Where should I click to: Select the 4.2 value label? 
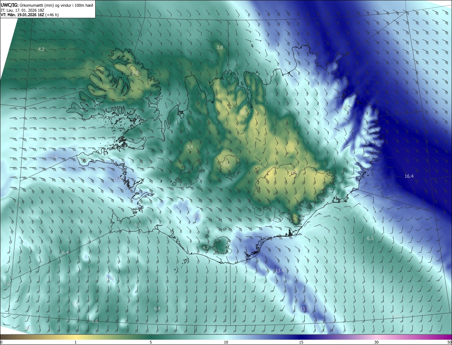pyautogui.click(x=41, y=49)
